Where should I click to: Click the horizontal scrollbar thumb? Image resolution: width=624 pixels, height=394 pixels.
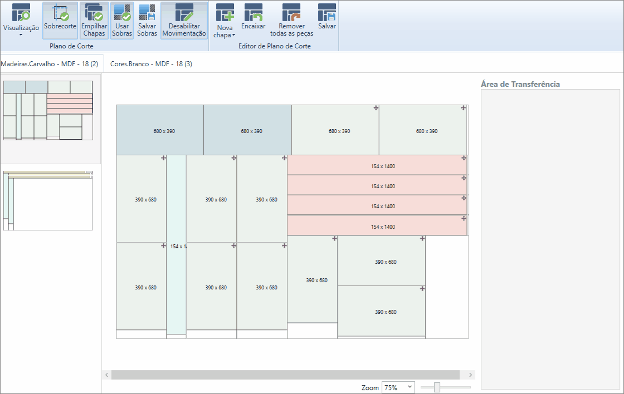tap(285, 375)
